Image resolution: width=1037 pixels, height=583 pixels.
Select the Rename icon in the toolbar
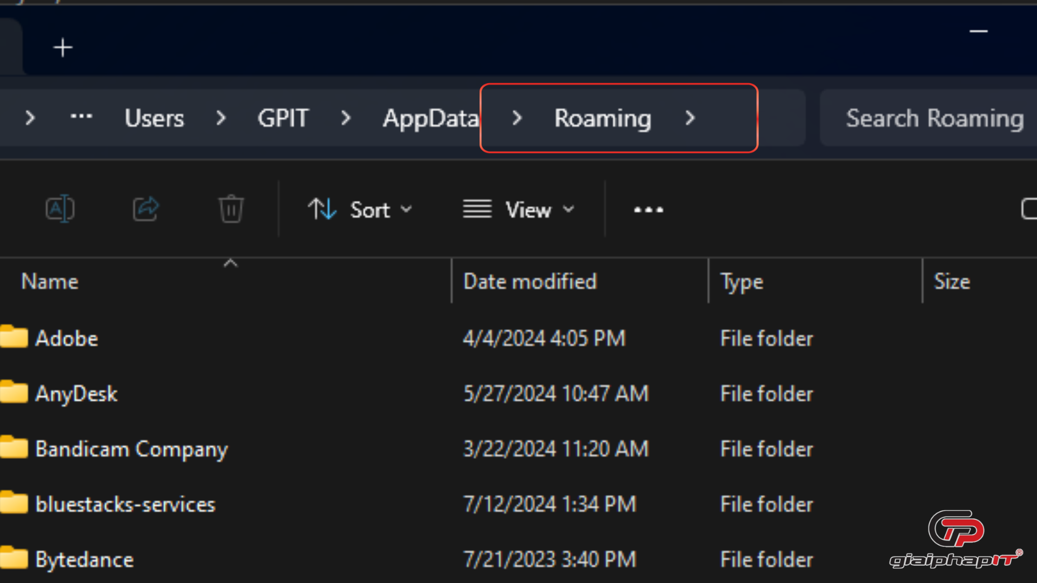pos(60,209)
